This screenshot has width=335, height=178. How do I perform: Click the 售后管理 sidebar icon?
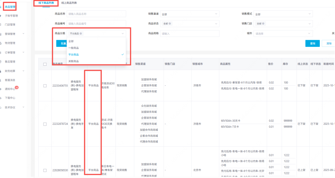[2, 62]
